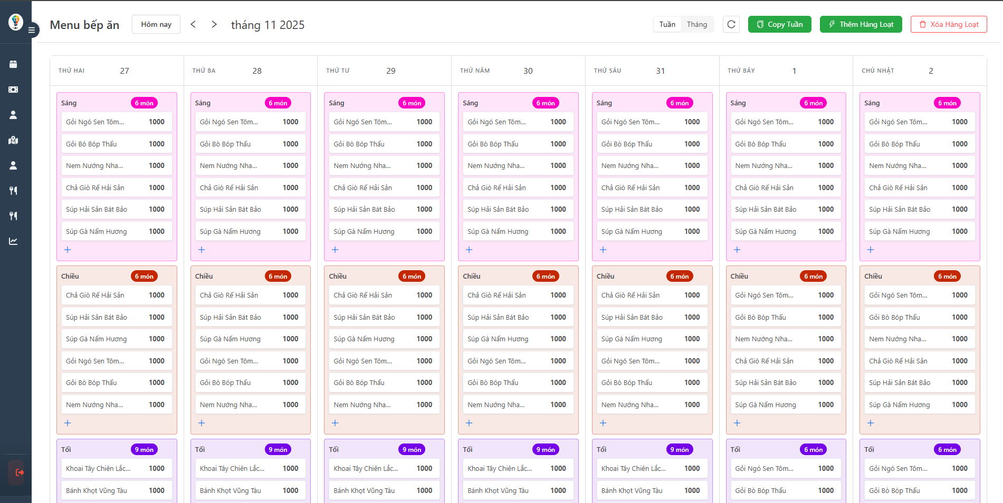Add a dish to Thứ Sáu Chiều
Viewport: 1003px width, 503px height.
603,423
